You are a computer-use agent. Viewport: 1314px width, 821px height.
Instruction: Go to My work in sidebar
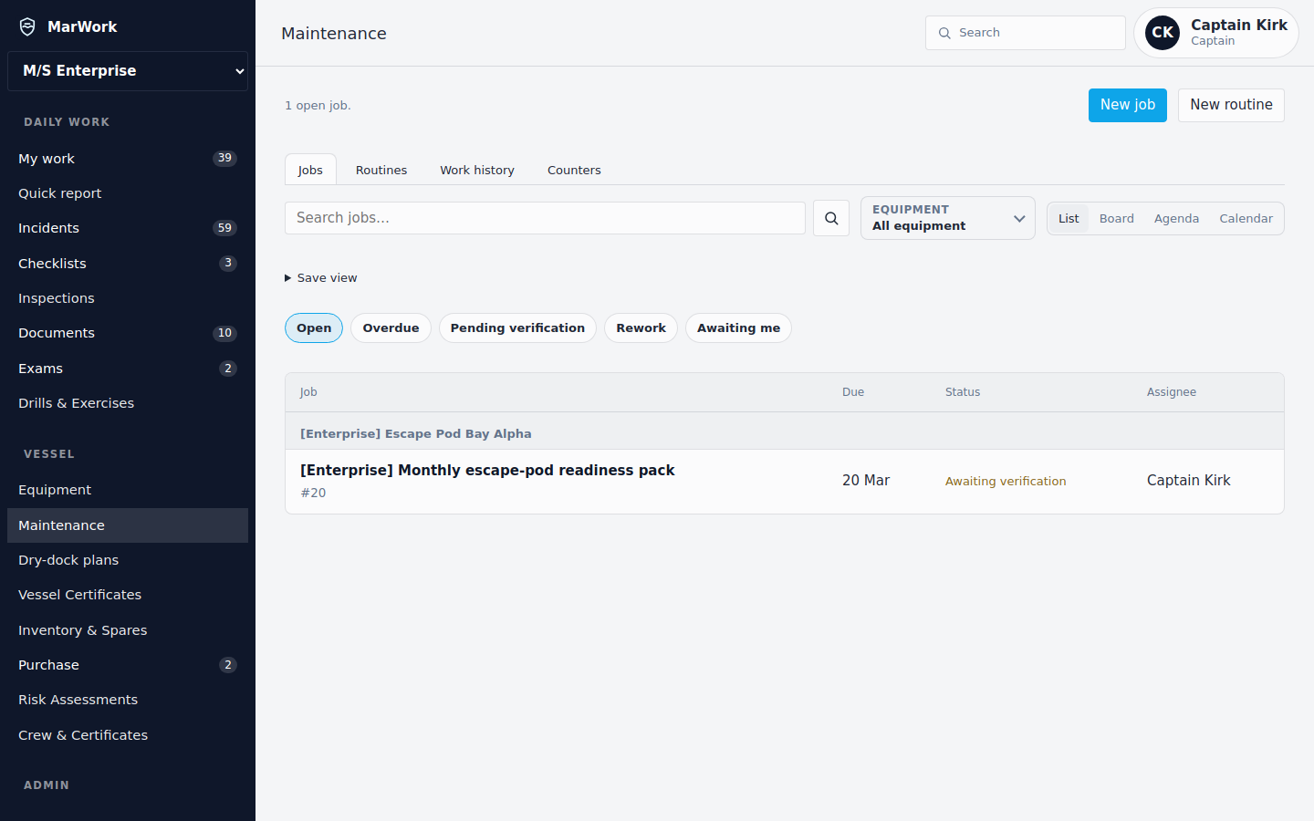(128, 159)
